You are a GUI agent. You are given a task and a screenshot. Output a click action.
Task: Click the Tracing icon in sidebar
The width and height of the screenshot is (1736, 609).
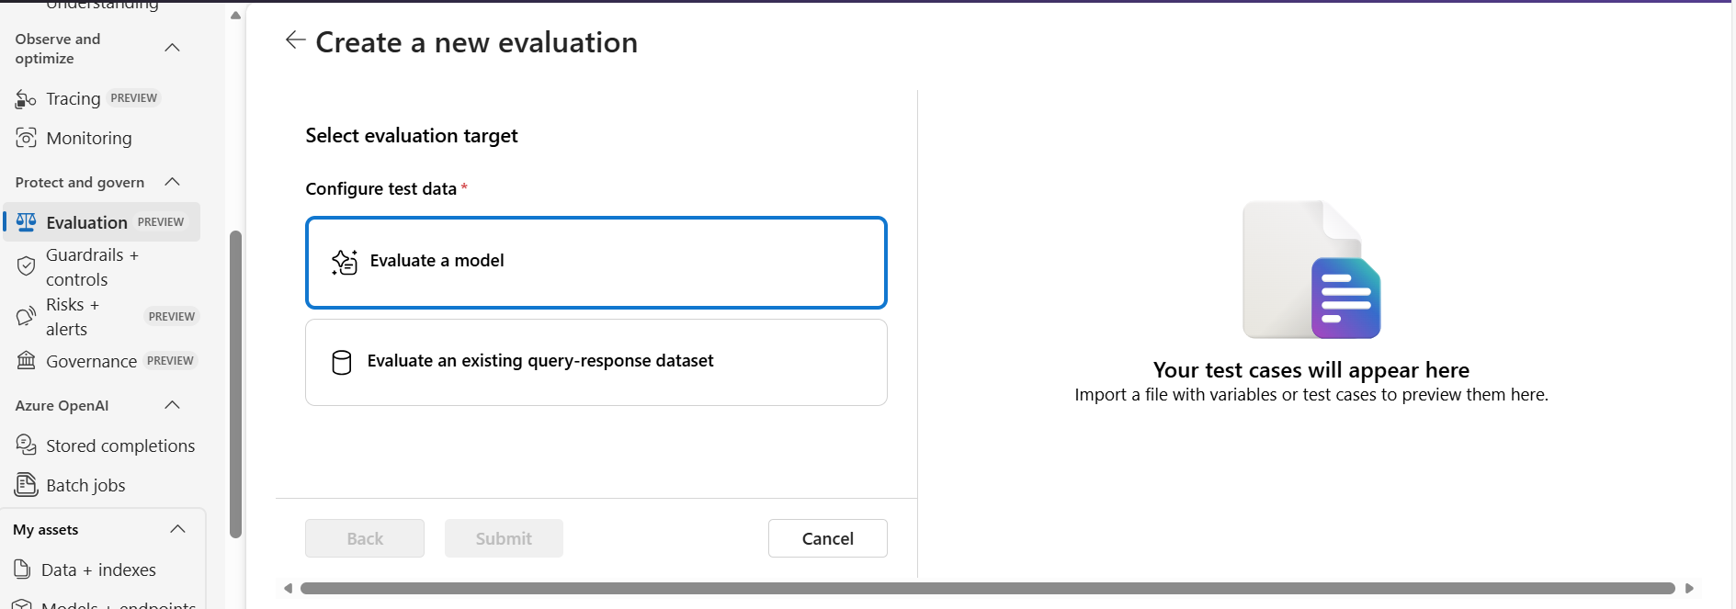[x=26, y=99]
